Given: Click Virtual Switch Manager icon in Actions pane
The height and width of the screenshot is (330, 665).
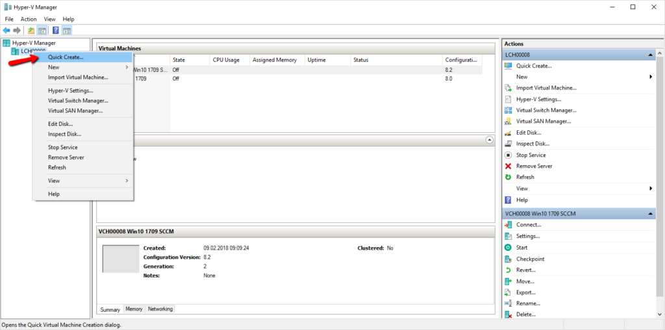Looking at the screenshot, I should [508, 110].
